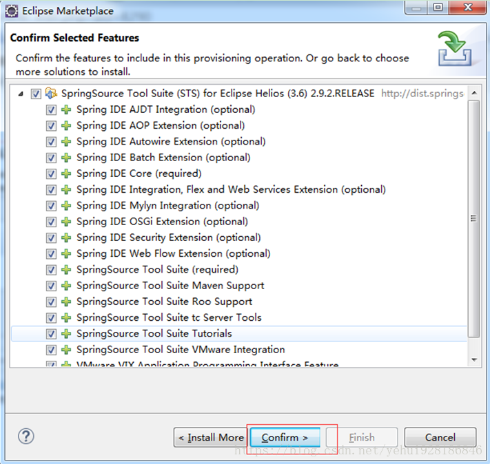Click the plus icon of Tool Suite Tutorials
This screenshot has width=490, height=464.
click(66, 333)
